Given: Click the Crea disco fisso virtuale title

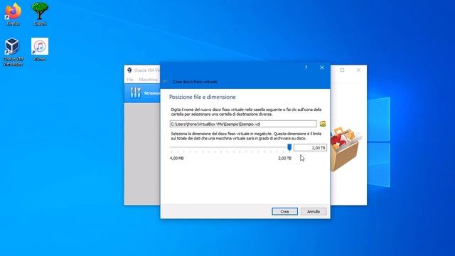Looking at the screenshot, I should point(195,82).
